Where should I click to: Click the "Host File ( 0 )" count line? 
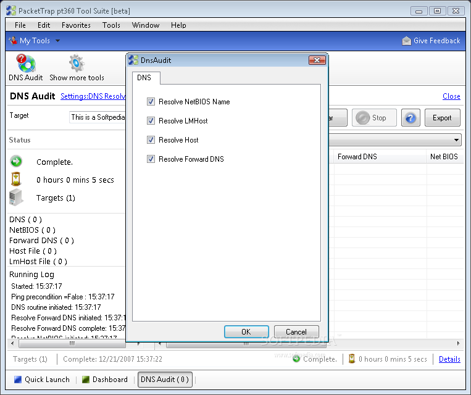coord(33,251)
